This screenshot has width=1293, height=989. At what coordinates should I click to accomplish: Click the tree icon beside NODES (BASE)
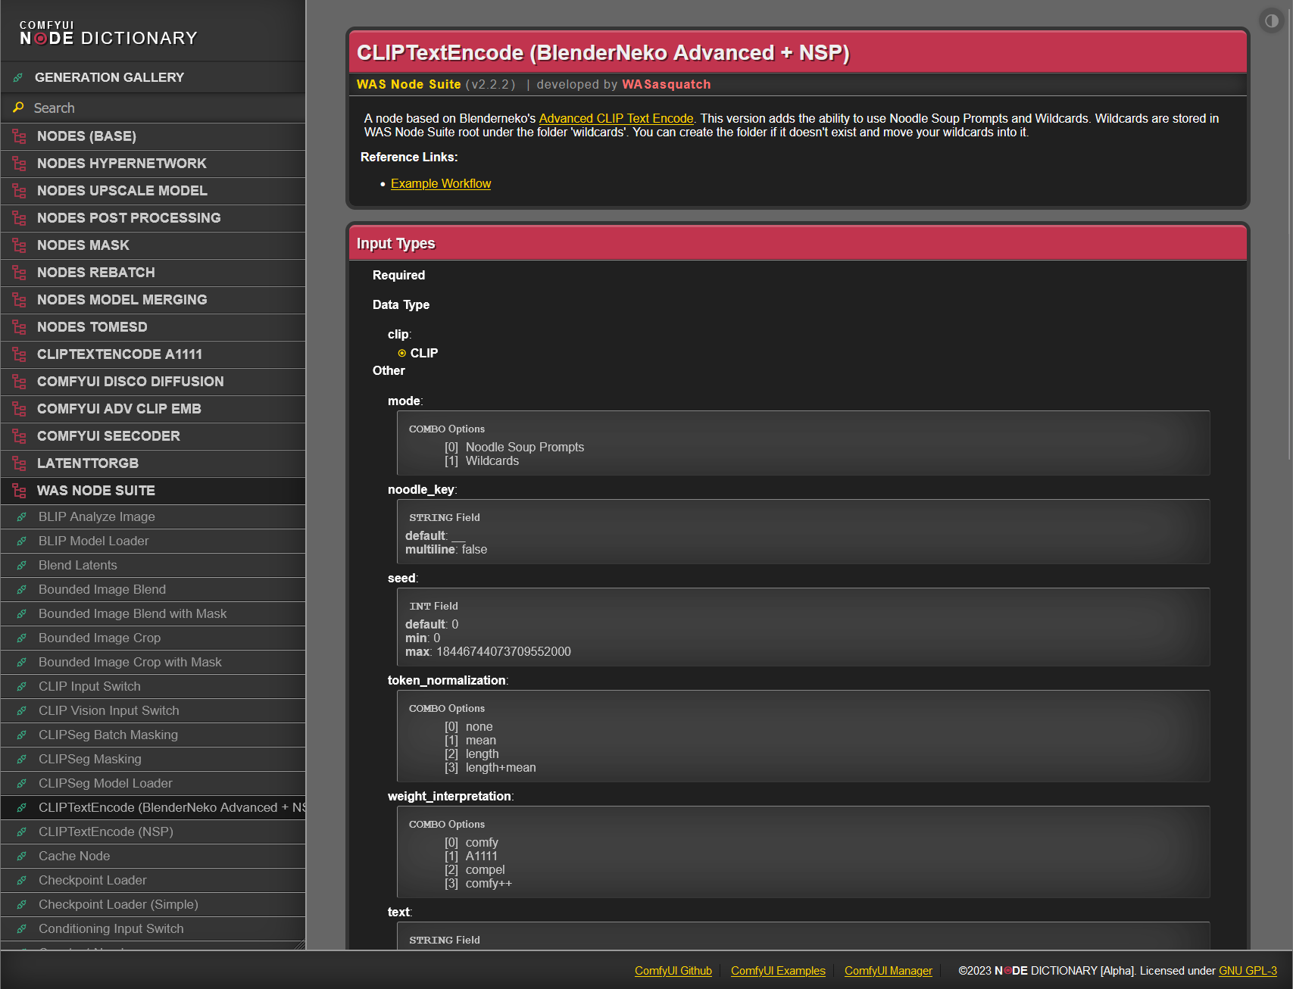19,136
